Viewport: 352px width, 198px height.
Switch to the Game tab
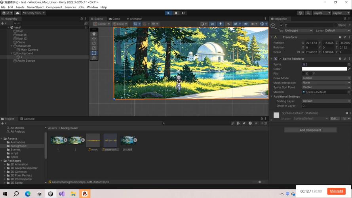114,19
